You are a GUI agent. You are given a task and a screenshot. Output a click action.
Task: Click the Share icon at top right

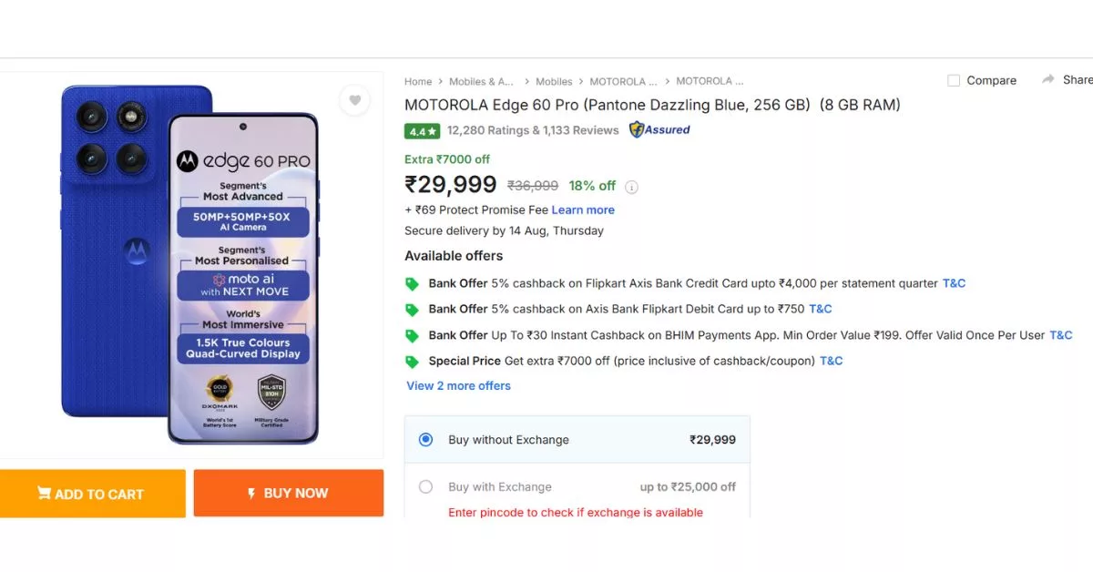(1049, 79)
